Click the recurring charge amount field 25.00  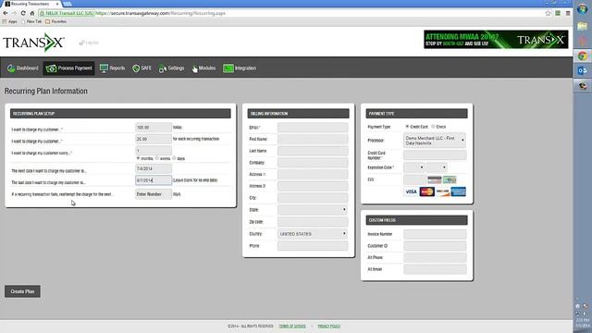click(x=154, y=139)
